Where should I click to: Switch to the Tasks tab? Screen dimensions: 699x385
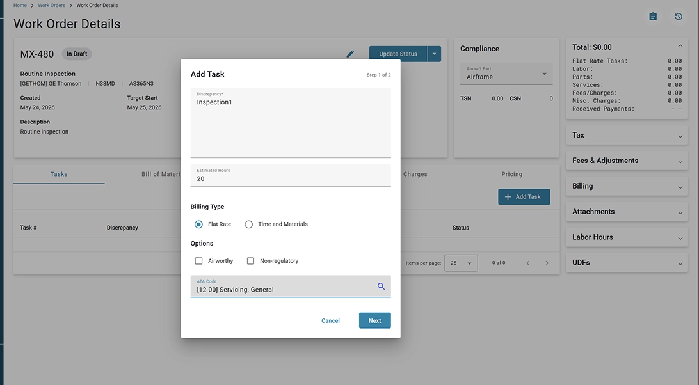[59, 174]
